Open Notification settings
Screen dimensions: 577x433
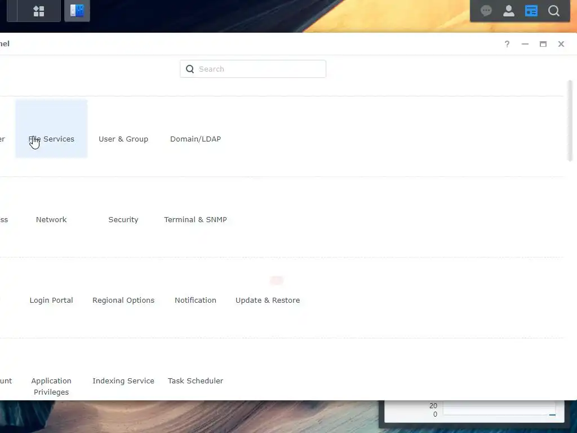(196, 300)
